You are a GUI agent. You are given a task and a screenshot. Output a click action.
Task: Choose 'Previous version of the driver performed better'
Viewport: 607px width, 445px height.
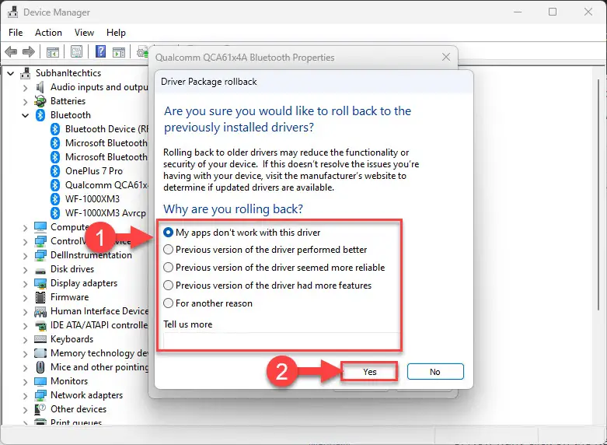click(266, 250)
